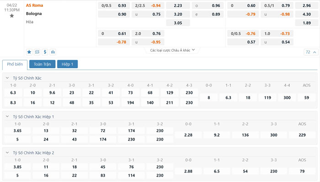Viewport: 320px width, 182px height.
Task: Select first half 2-1 away odds 43
Action: (74, 139)
